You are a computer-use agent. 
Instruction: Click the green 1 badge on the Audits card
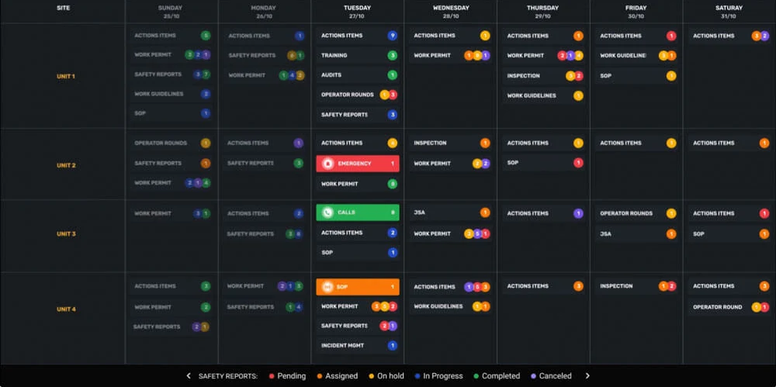(393, 75)
